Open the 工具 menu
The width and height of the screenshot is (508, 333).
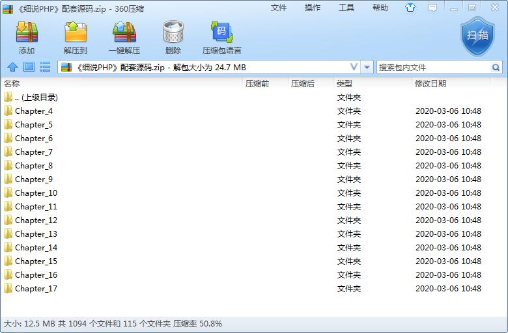coord(346,7)
